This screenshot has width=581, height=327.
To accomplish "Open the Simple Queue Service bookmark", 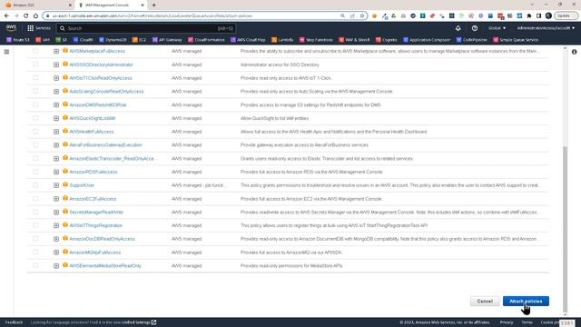I will coord(516,40).
